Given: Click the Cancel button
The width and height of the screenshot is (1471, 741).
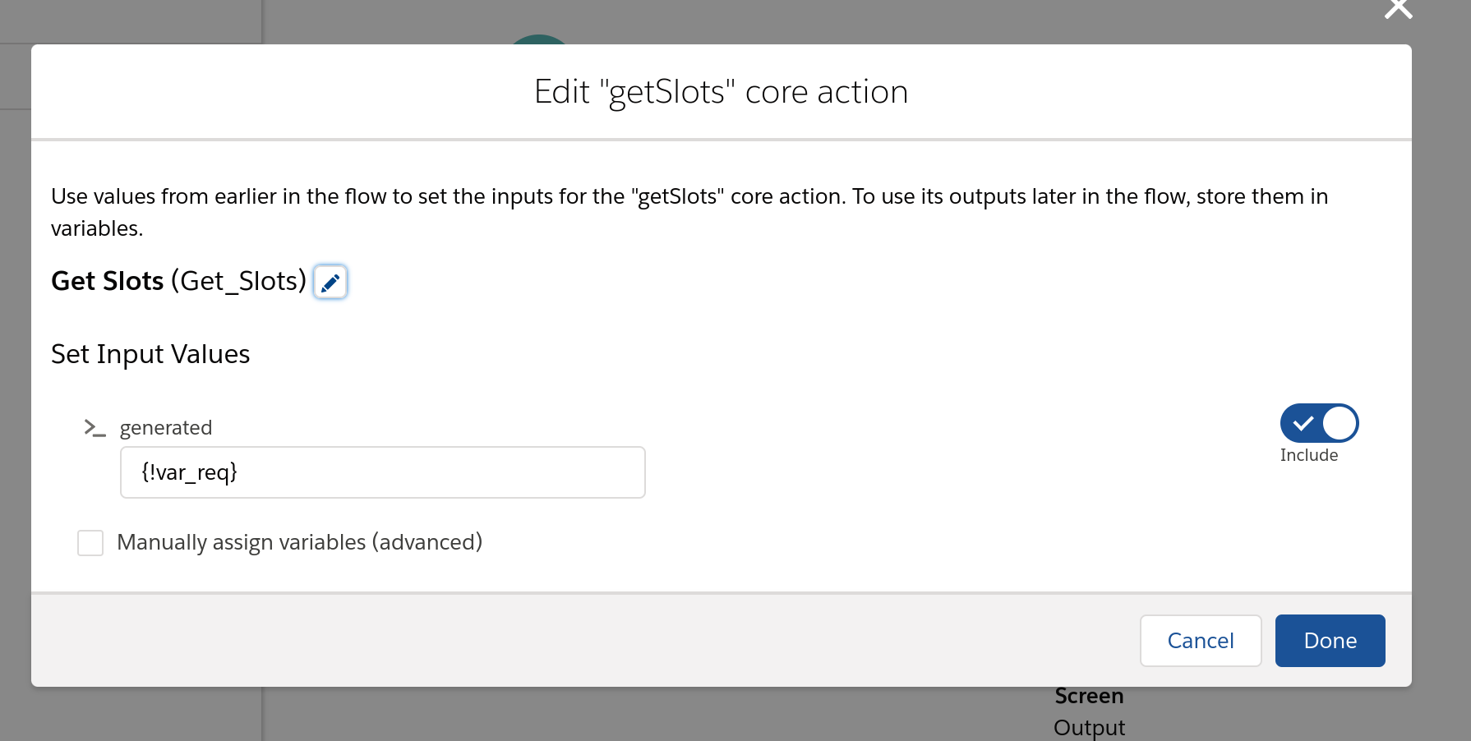Looking at the screenshot, I should (x=1201, y=641).
